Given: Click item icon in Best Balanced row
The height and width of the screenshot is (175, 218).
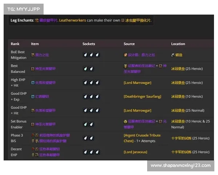Looking at the screenshot, I should (33, 69).
